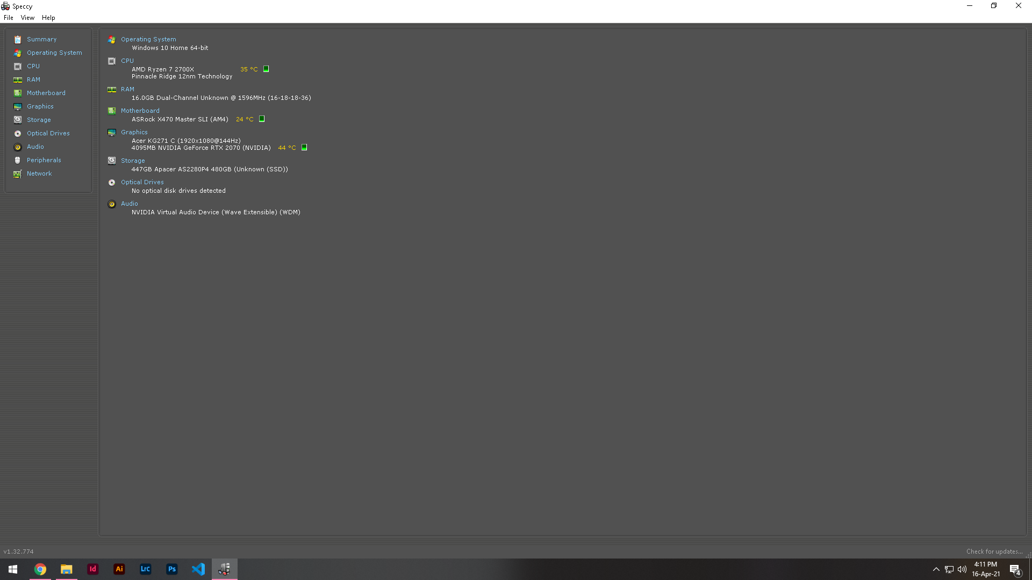Click the Optical Drives sidebar icon
1032x580 pixels.
point(18,133)
